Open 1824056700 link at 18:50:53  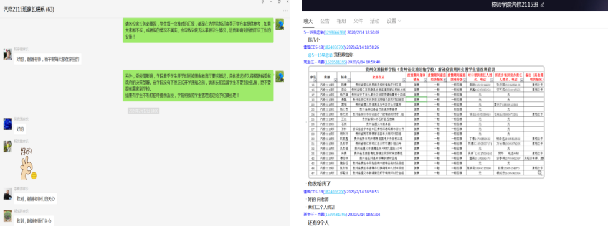tap(335, 192)
